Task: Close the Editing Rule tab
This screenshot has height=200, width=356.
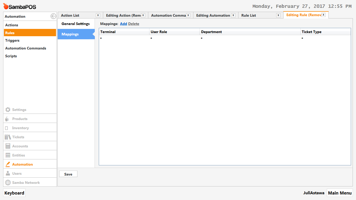Action: 323,15
